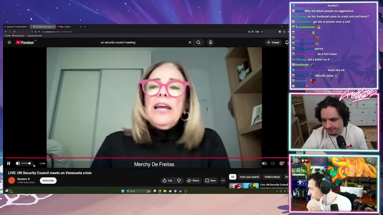The width and height of the screenshot is (383, 215).
Task: Open YouTube notifications bell
Action: [x=287, y=42]
